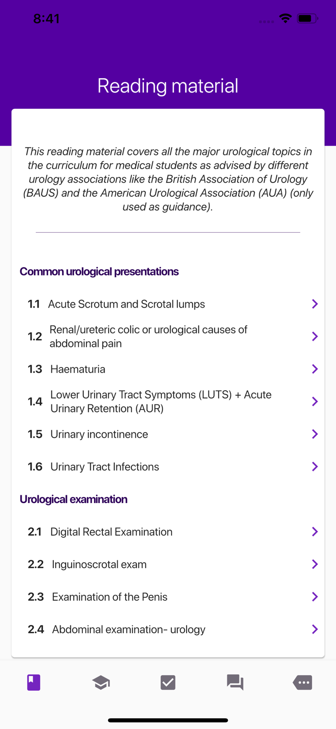Open chevron beside Urinary Tract Infections
The height and width of the screenshot is (729, 336).
315,467
